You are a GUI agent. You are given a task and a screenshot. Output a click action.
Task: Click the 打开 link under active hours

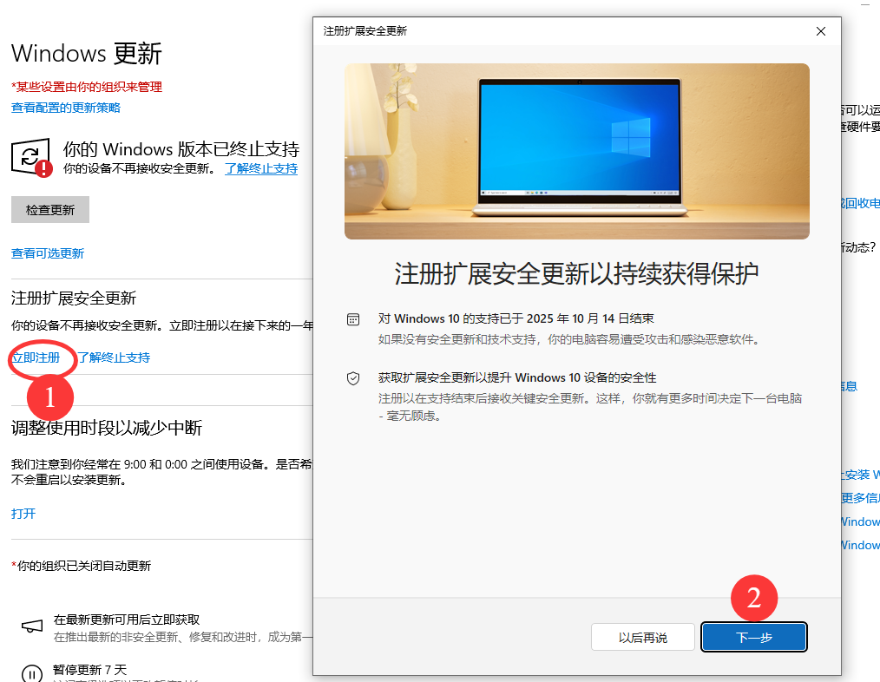(23, 514)
